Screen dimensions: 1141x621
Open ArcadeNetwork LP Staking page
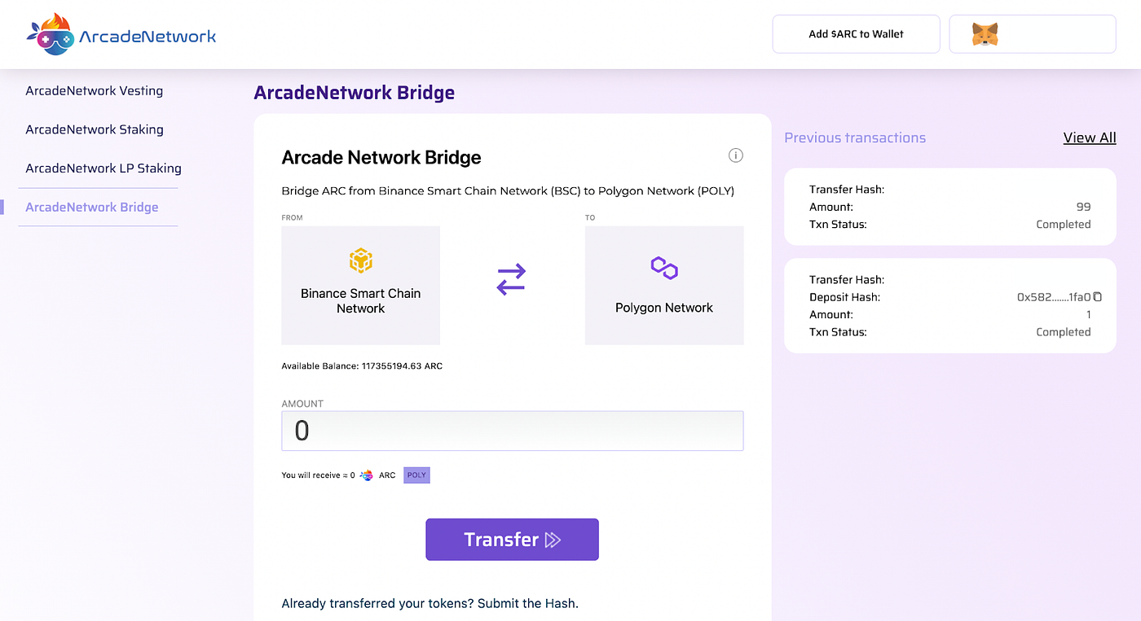tap(104, 168)
